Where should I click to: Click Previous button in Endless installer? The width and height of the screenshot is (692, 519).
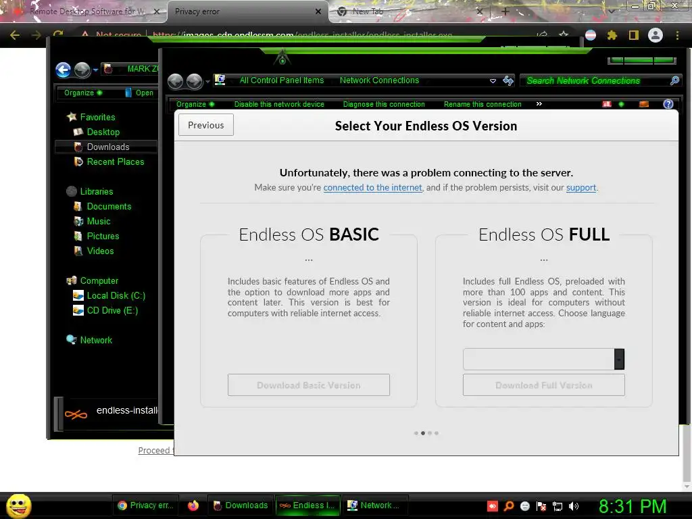206,125
